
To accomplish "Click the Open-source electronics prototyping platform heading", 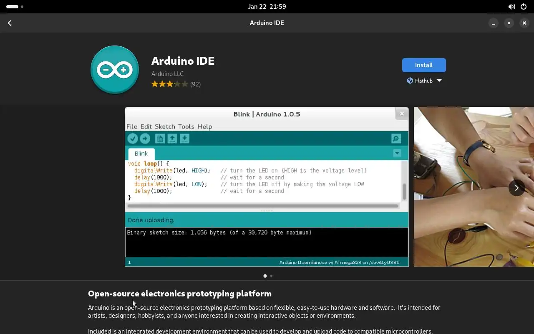I will pos(180,294).
